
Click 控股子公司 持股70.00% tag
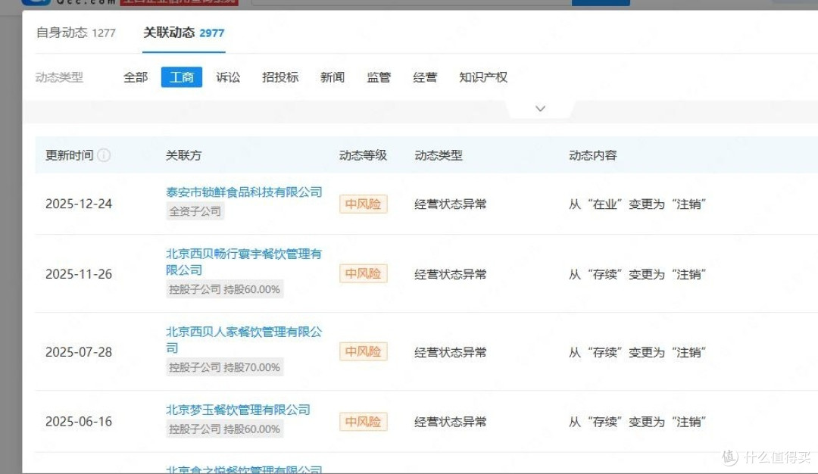coord(225,367)
